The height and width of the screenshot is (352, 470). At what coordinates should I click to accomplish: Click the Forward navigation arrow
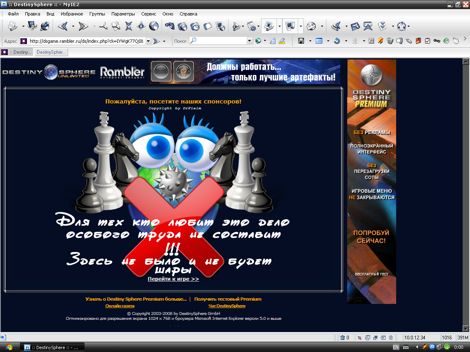[x=83, y=26]
